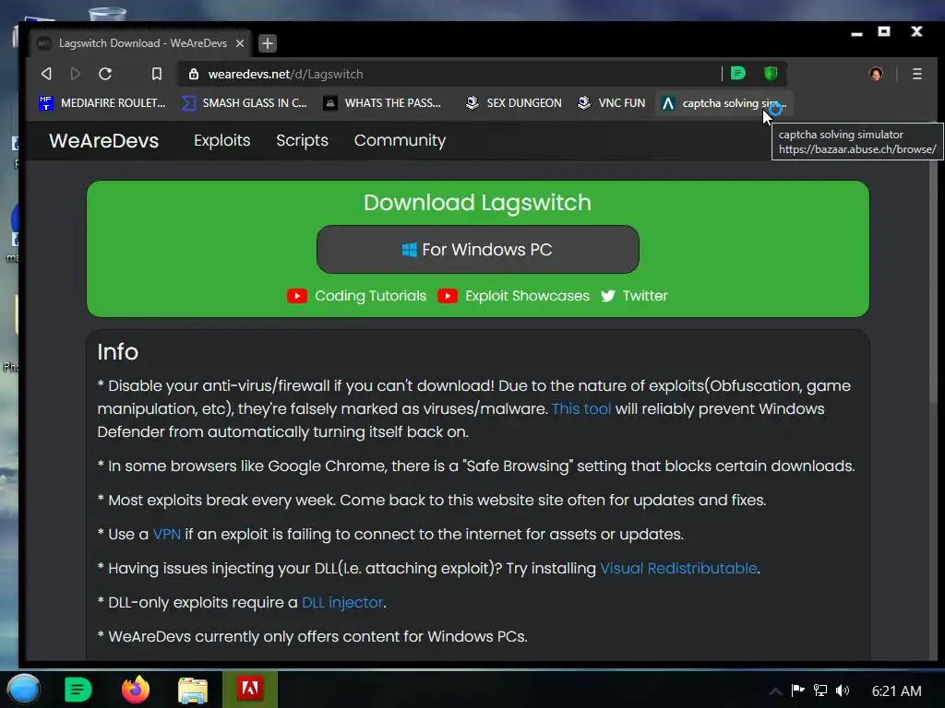Open the DLL injector link
Image resolution: width=945 pixels, height=708 pixels.
click(341, 603)
